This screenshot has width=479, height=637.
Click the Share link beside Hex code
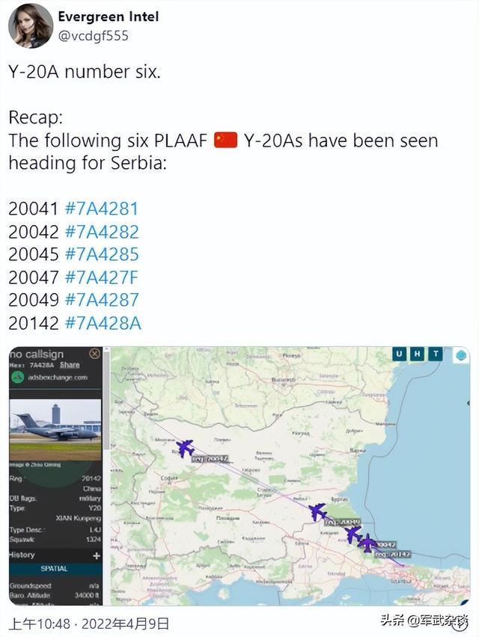pos(70,366)
